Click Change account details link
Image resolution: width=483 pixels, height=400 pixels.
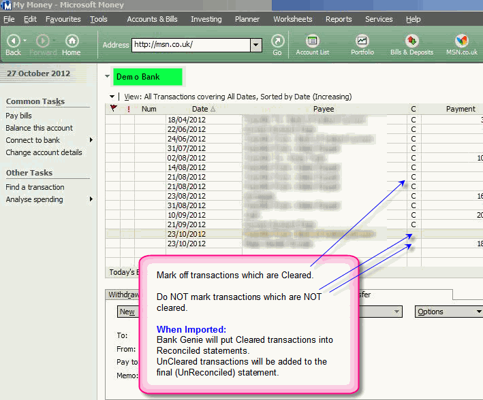click(44, 152)
